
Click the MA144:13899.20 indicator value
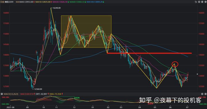(x=95, y=2)
